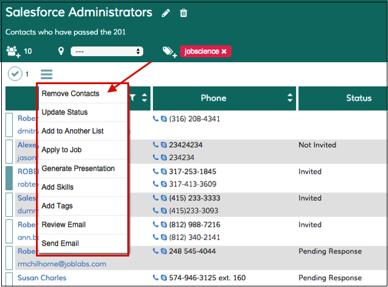This screenshot has height=287, width=388.
Task: Select Add to Another List
Action: tap(83, 131)
